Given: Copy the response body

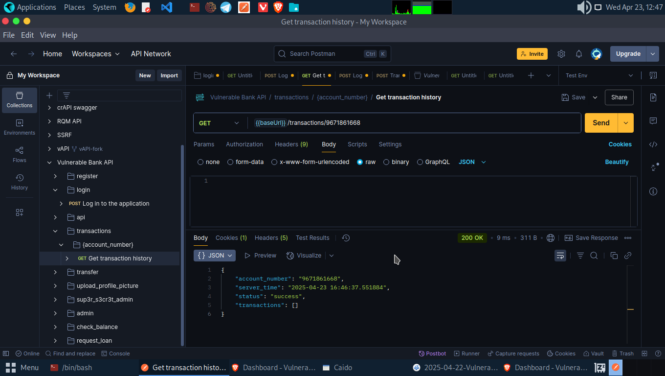Looking at the screenshot, I should [614, 256].
